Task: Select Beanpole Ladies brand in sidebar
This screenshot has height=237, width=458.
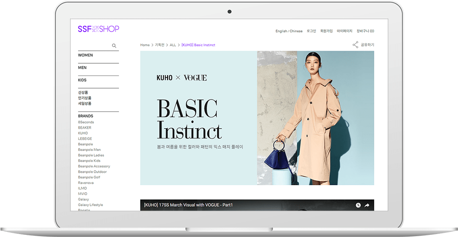Action: point(91,155)
